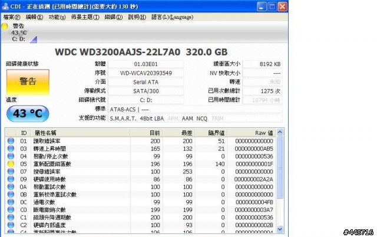Screen dimensions: 377x237
Task: Click blue status dot for attribute 03
Action: [11, 149]
